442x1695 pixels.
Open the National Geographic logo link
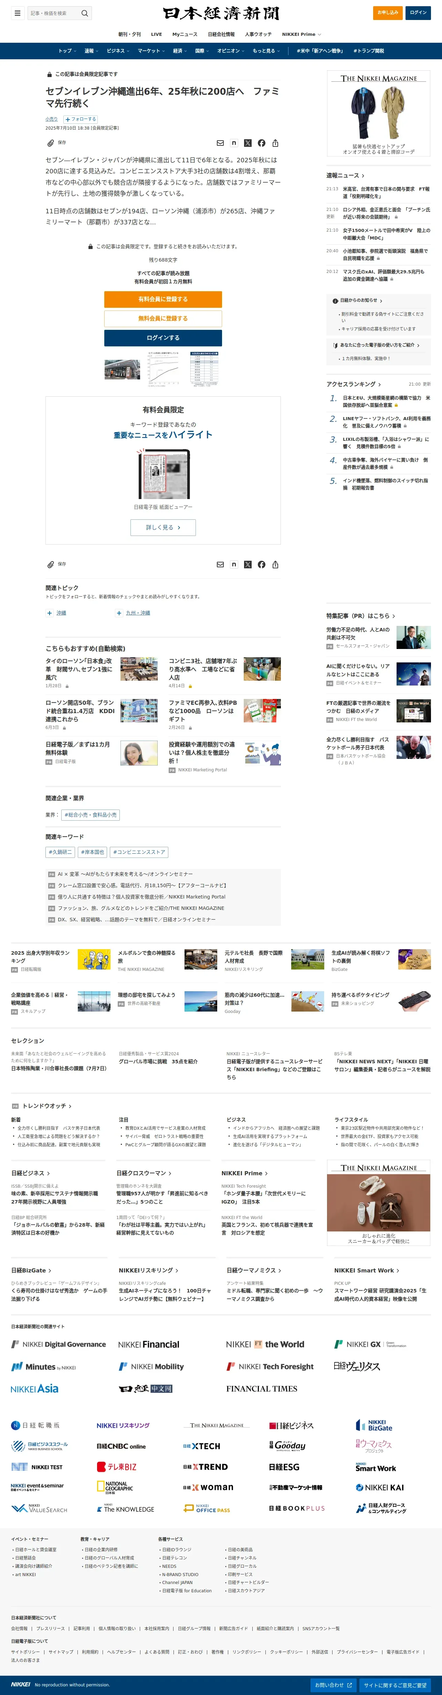click(115, 1488)
